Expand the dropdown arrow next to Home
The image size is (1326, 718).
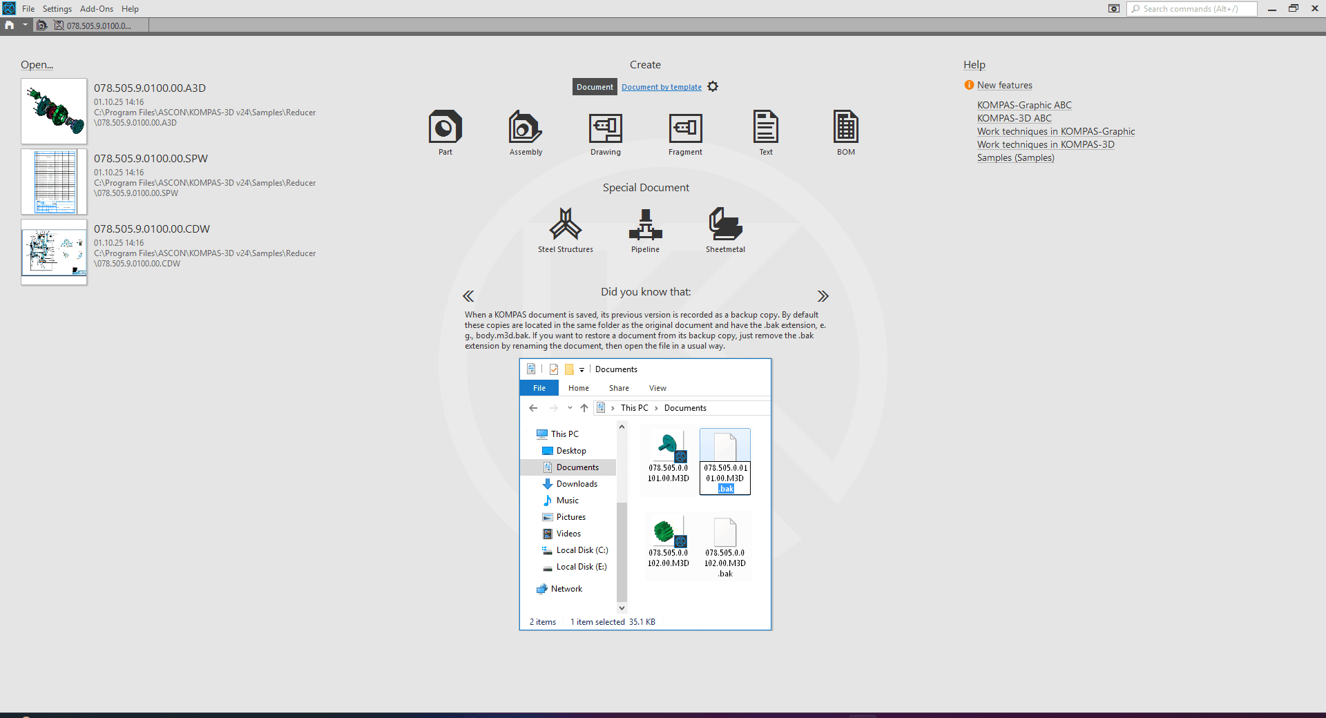coord(25,25)
